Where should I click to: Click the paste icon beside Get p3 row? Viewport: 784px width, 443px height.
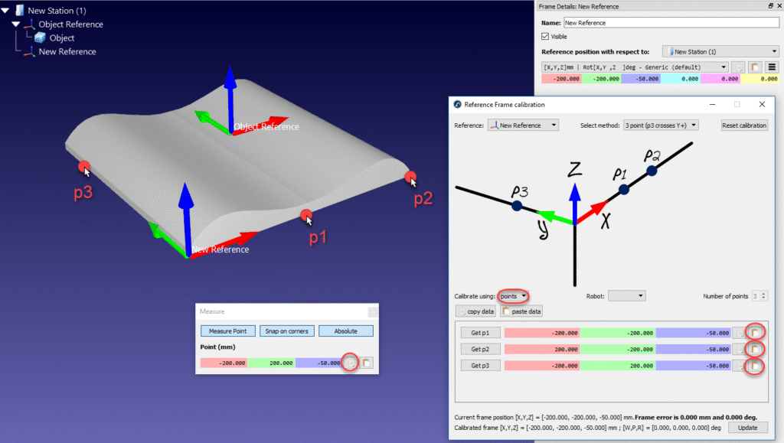point(755,366)
